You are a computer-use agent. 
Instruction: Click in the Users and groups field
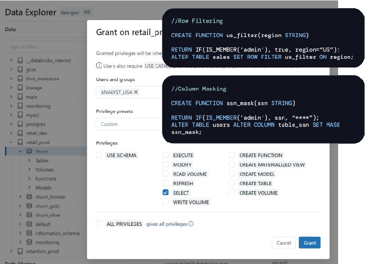tap(129, 92)
